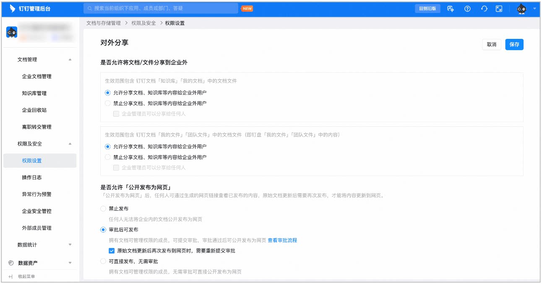
Task: Click the blue 保存 button
Action: click(514, 44)
